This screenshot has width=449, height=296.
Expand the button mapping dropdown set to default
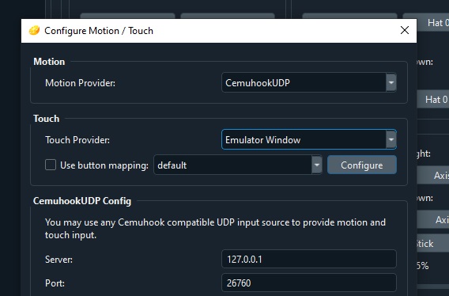pyautogui.click(x=238, y=165)
